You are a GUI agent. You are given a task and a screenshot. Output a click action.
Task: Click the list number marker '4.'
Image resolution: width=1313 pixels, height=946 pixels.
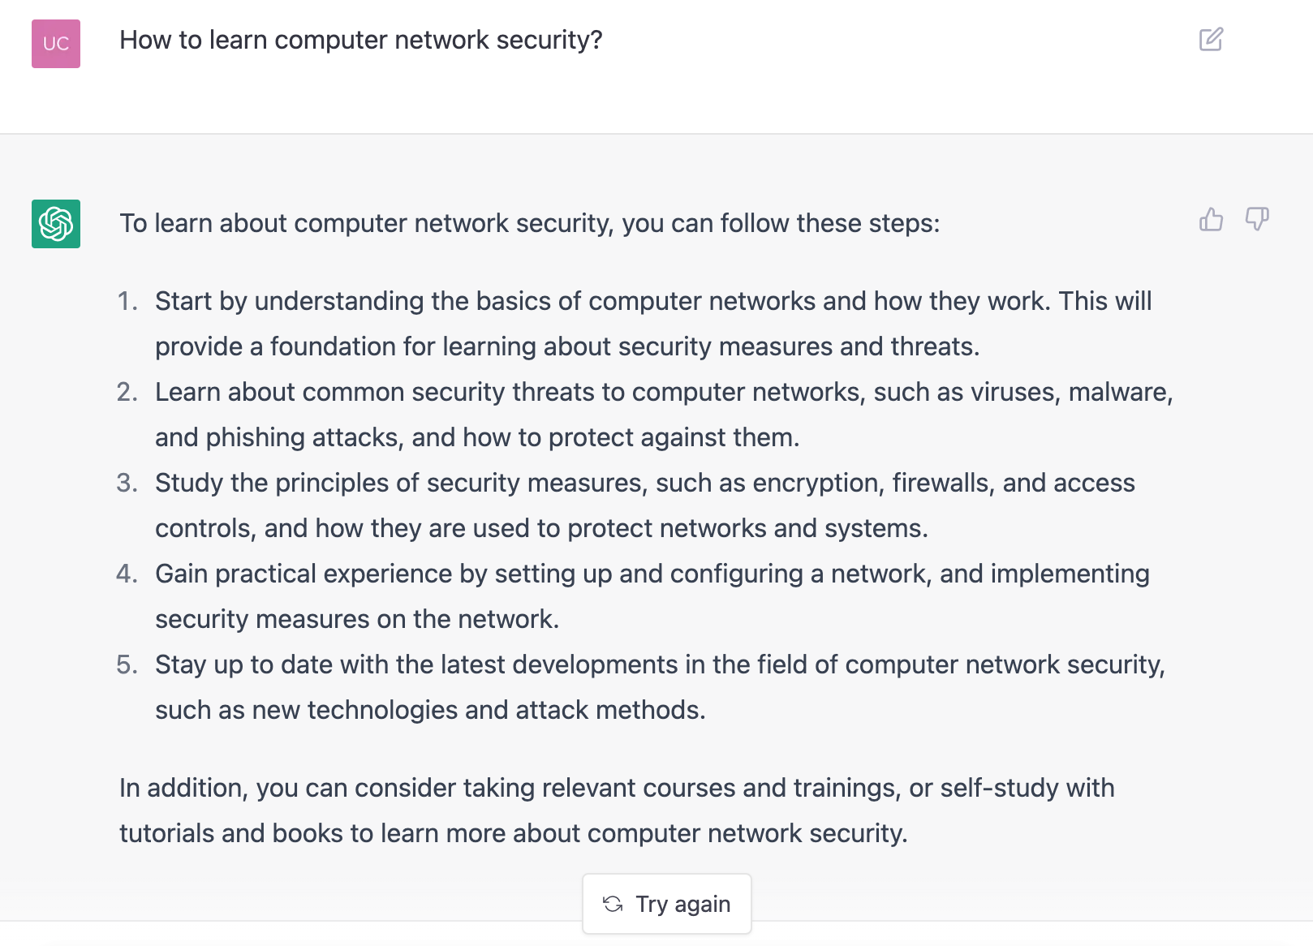point(127,574)
